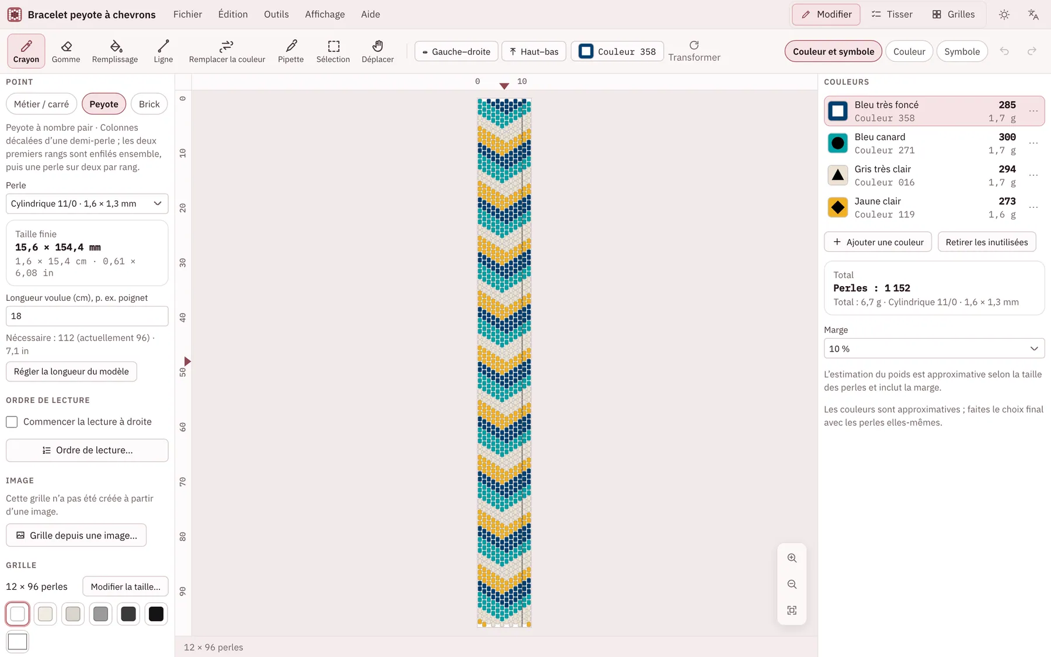
Task: Open options for Bleu canard color
Action: (x=1033, y=143)
